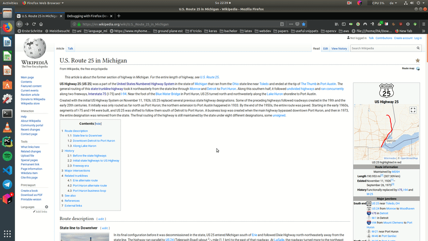
Task: Select the Read tab
Action: pyautogui.click(x=316, y=49)
